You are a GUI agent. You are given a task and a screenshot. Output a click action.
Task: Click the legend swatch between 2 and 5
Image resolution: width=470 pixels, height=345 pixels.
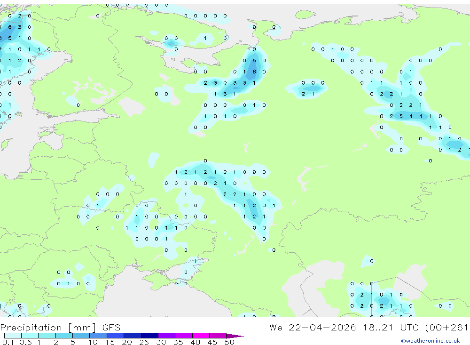(x=64, y=336)
